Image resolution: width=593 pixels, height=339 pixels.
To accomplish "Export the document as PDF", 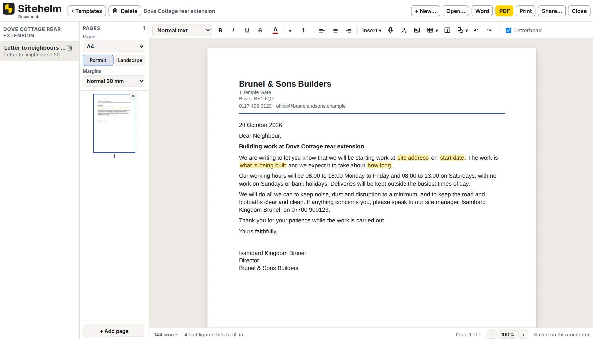I will point(504,11).
